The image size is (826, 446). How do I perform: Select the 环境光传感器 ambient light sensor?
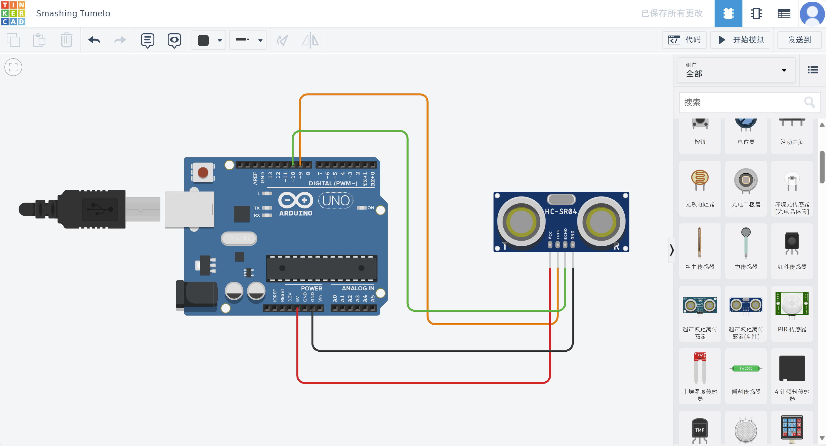[792, 188]
